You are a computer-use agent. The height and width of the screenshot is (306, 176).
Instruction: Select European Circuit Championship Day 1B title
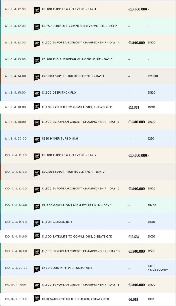point(81,122)
